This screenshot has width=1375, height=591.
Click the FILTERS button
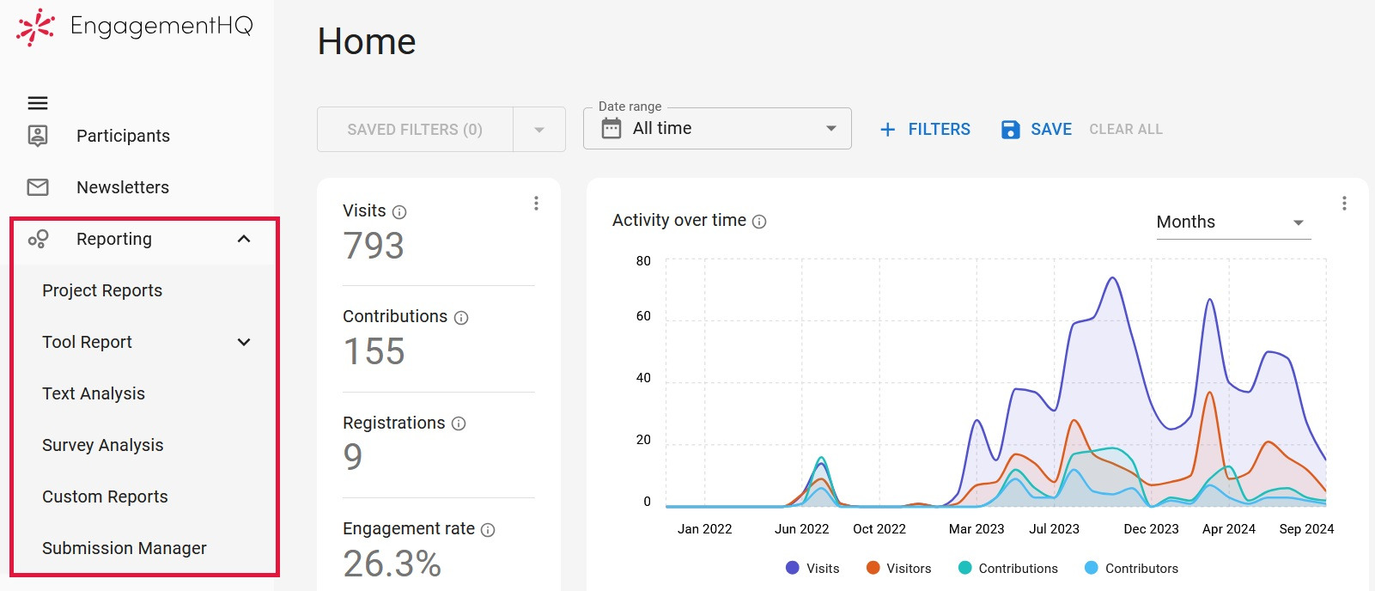925,130
